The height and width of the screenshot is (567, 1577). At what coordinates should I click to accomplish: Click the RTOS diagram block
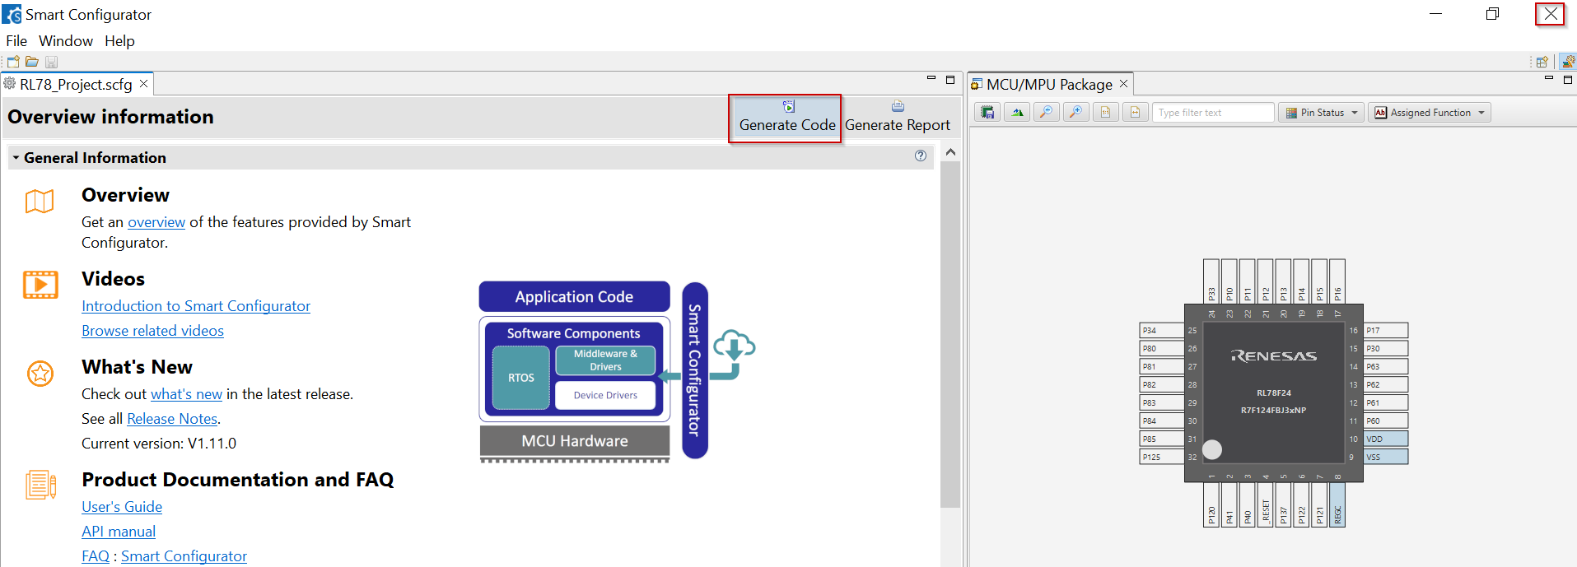point(520,378)
